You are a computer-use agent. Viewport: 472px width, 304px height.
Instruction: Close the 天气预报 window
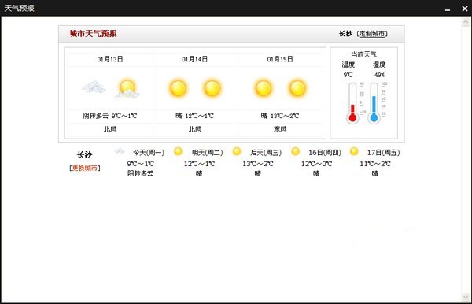point(464,9)
